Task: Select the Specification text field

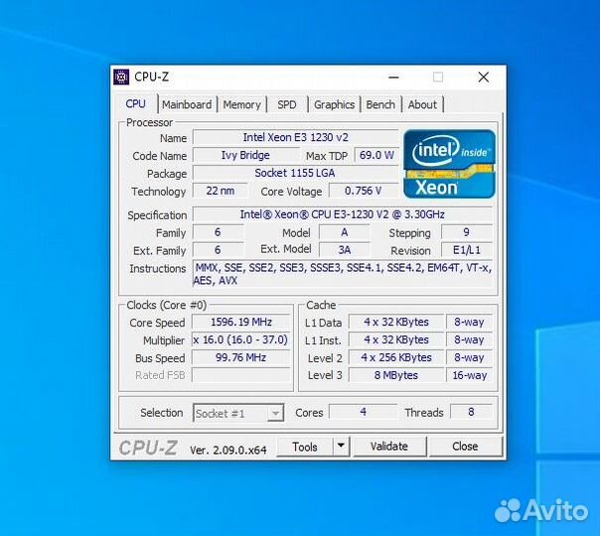Action: pos(342,214)
